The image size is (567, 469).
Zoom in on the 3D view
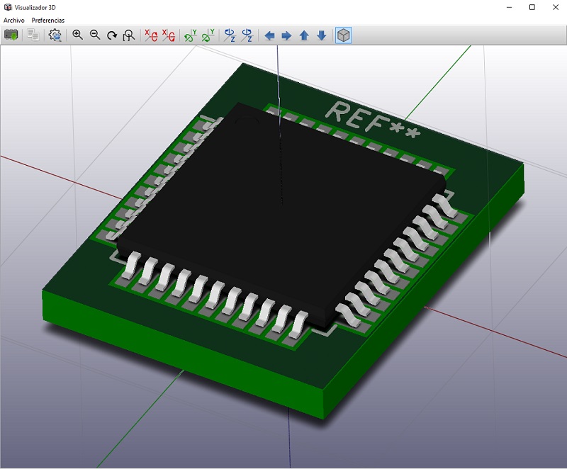(77, 35)
